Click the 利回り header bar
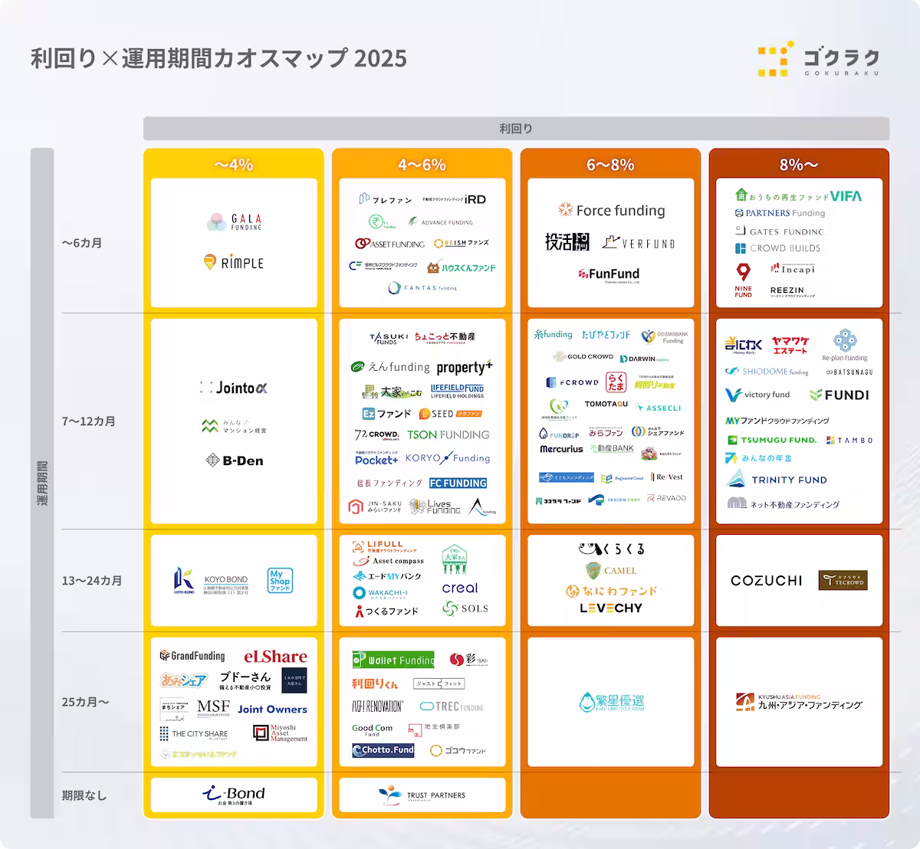Viewport: 920px width, 849px height. [x=516, y=129]
